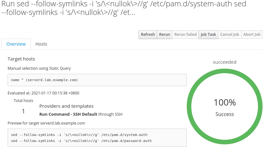Click the Target hosts heading
Screen dimensions: 264x148
[x=21, y=59]
